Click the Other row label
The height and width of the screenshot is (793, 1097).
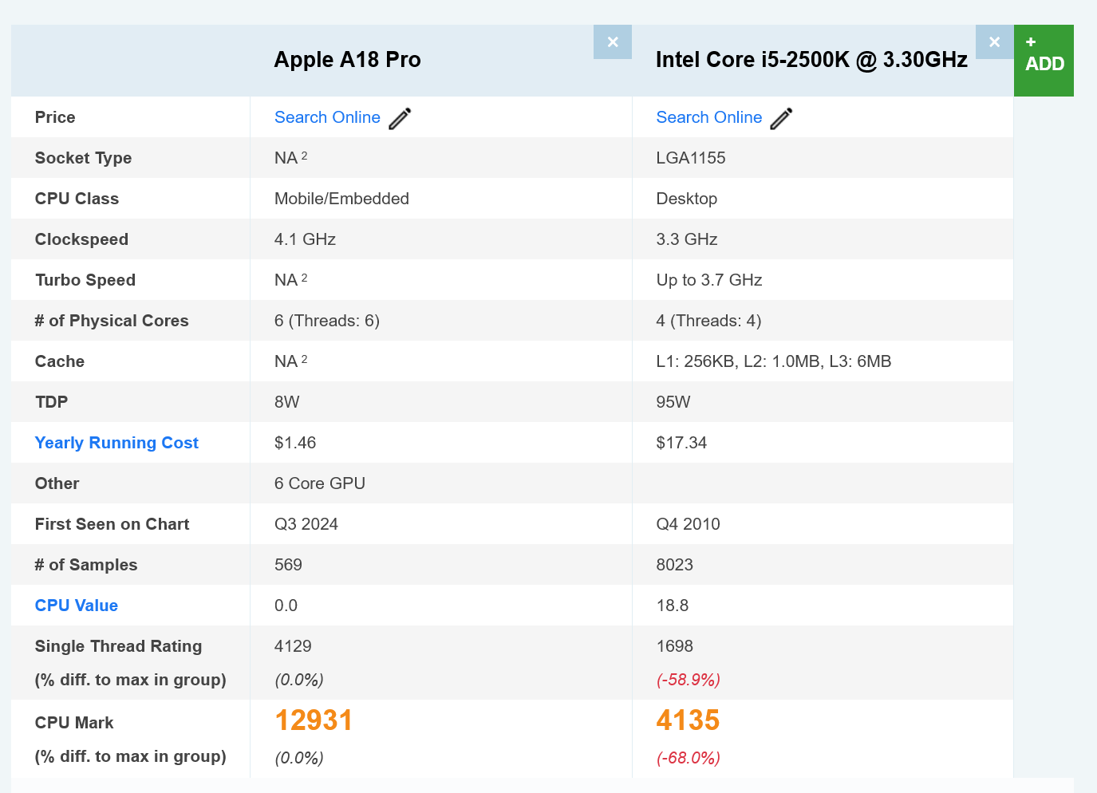point(57,483)
